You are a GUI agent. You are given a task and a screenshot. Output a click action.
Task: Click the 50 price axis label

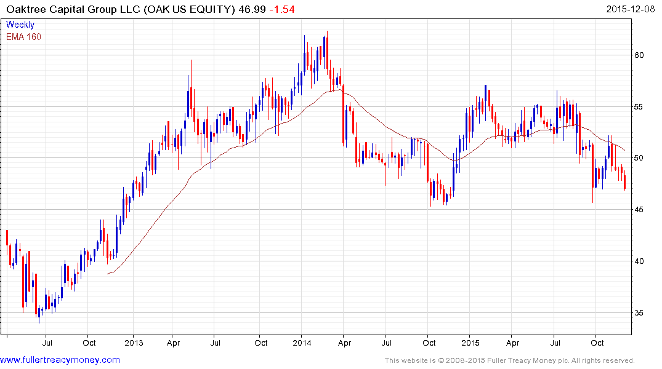[x=639, y=158]
